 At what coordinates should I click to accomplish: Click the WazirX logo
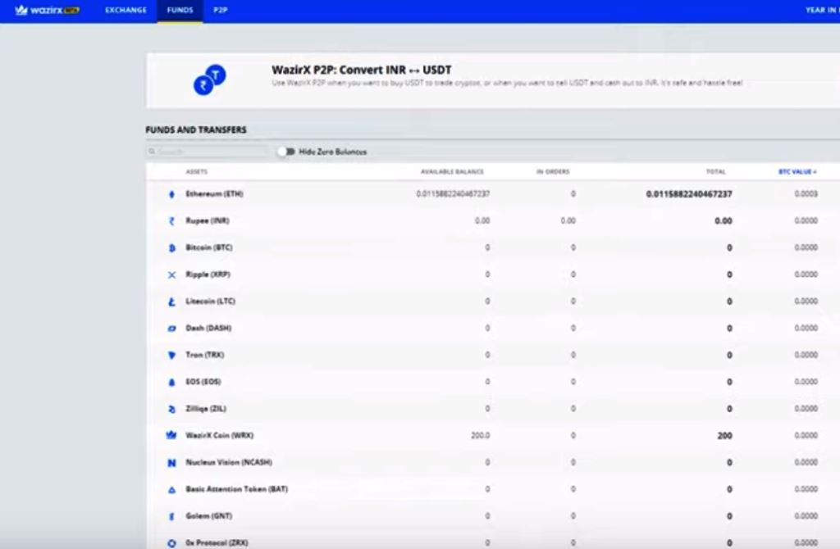(47, 10)
